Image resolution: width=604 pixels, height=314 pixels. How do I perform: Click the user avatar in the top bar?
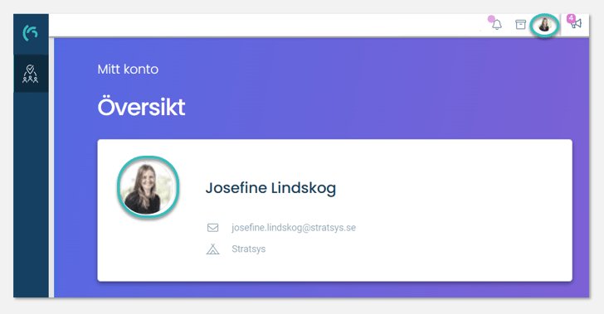coord(544,25)
